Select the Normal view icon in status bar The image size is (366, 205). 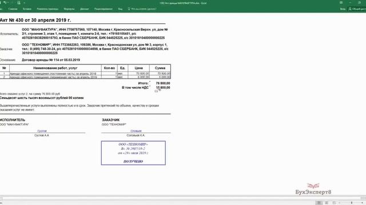[319, 203]
